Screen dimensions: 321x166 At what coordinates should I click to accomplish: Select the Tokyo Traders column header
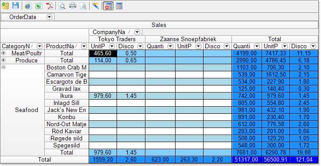[x=117, y=39]
